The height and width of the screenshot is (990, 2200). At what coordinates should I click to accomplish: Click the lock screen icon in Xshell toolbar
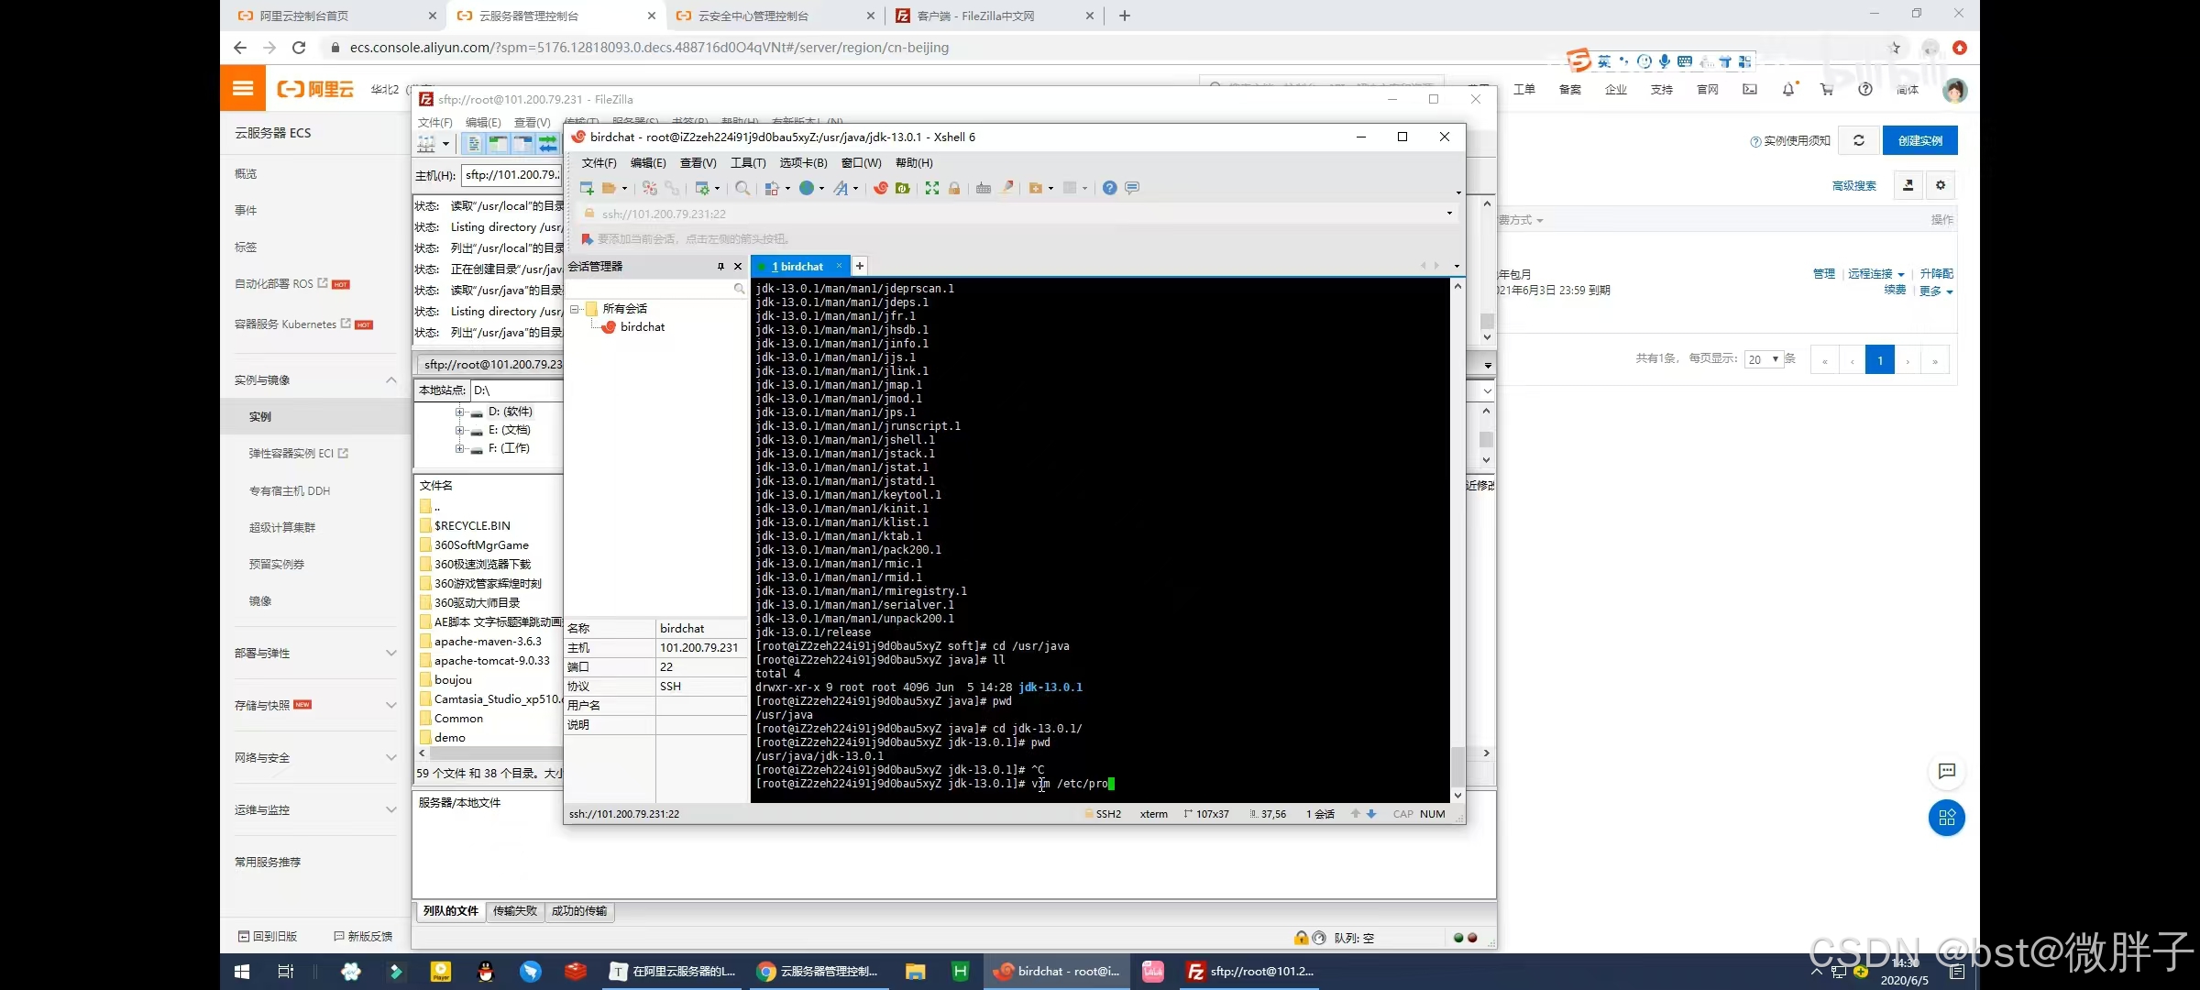(954, 188)
